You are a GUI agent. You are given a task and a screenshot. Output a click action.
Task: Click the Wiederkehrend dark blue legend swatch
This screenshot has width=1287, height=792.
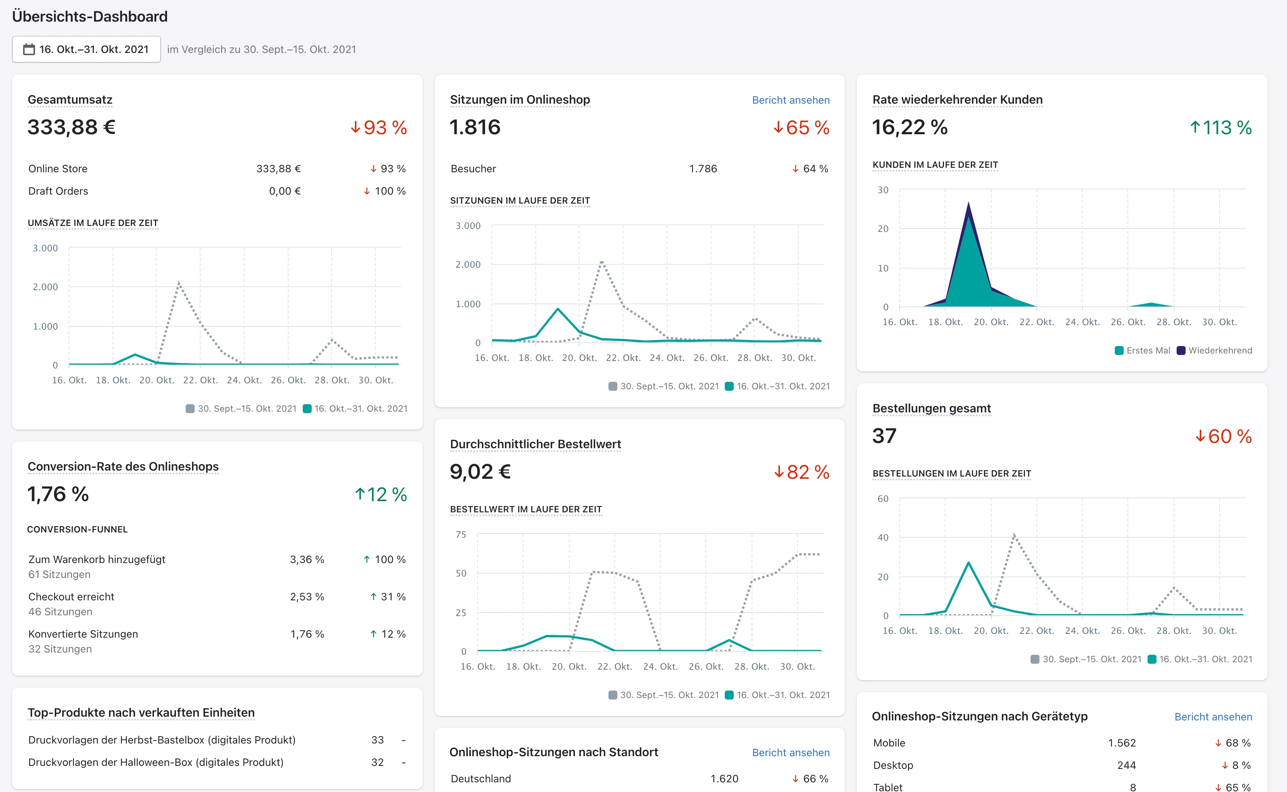(x=1181, y=351)
